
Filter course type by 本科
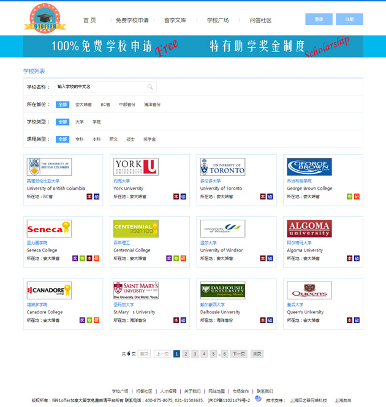coord(96,139)
